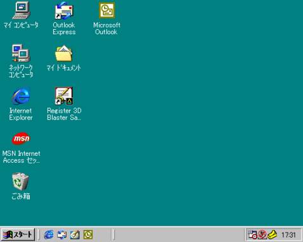The image size is (303, 242).
Task: Open the スタート menu button
Action: (18, 234)
